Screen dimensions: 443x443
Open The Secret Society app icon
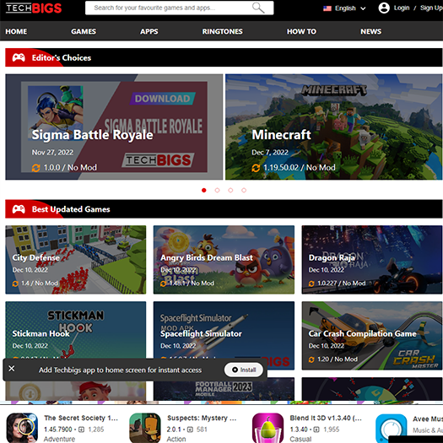(22, 428)
